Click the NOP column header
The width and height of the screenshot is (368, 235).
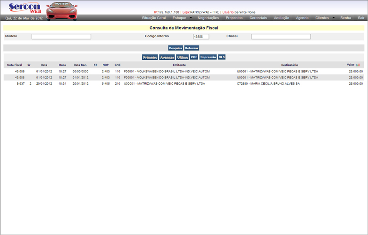pyautogui.click(x=106, y=65)
